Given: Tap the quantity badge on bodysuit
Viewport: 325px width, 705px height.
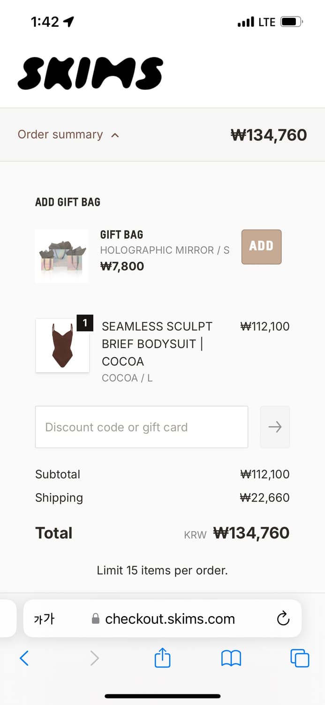Looking at the screenshot, I should (x=85, y=323).
